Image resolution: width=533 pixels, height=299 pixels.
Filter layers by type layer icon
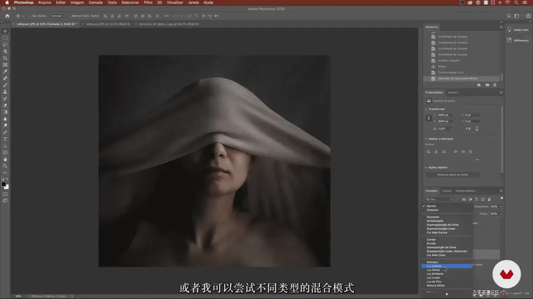[477, 199]
